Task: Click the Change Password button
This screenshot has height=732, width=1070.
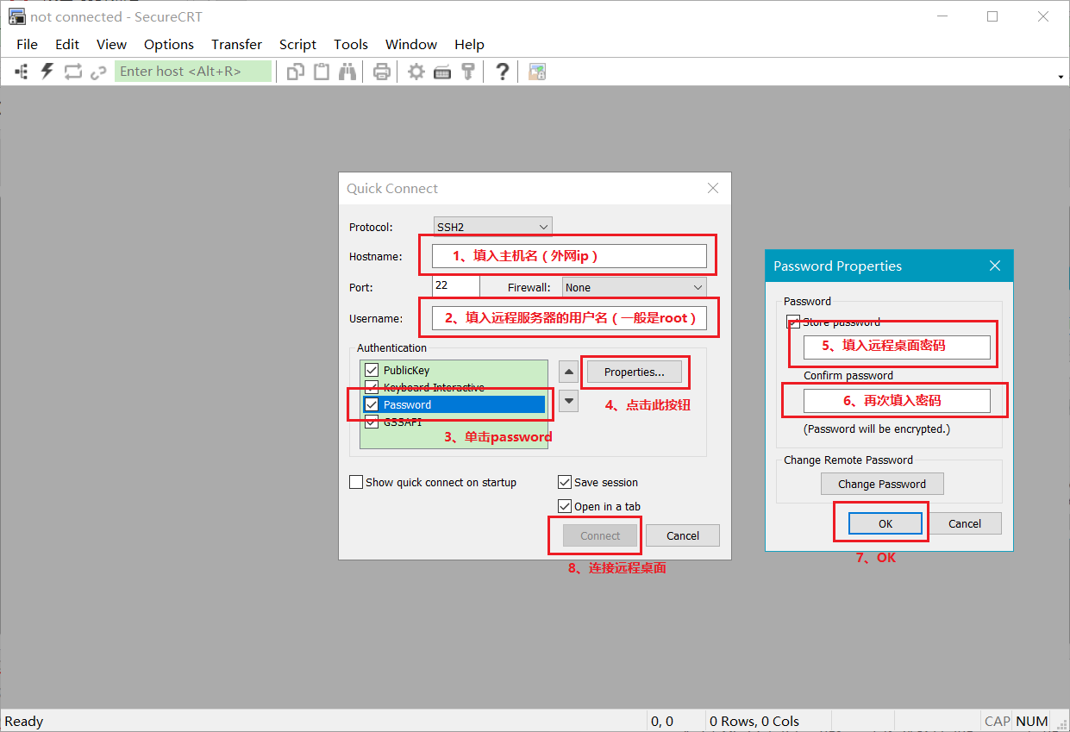Action: click(882, 484)
